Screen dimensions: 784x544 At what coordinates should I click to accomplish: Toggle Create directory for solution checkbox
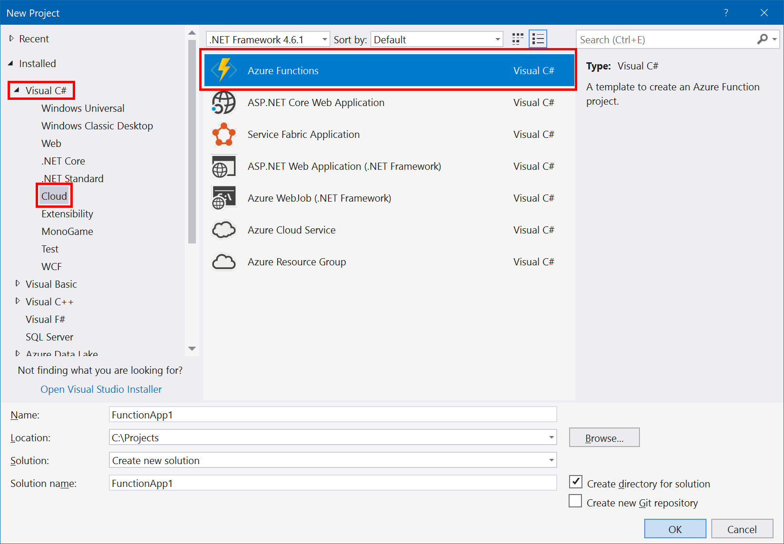coord(575,482)
